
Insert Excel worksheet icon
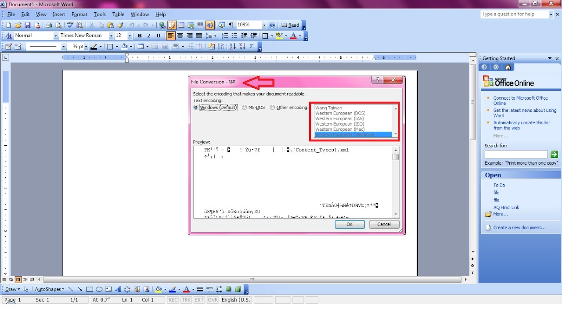coord(191,25)
